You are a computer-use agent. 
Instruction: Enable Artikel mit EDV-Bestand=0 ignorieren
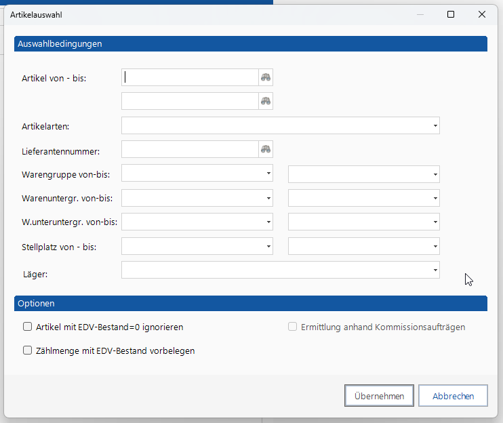click(28, 327)
